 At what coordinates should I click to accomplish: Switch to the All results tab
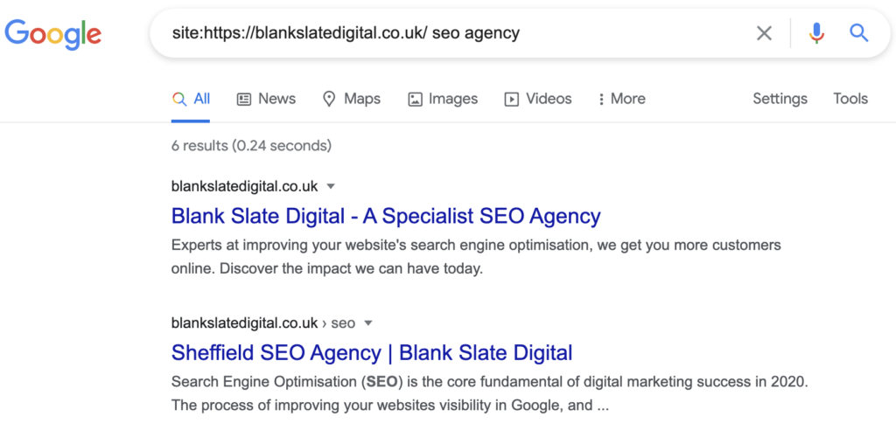(191, 100)
